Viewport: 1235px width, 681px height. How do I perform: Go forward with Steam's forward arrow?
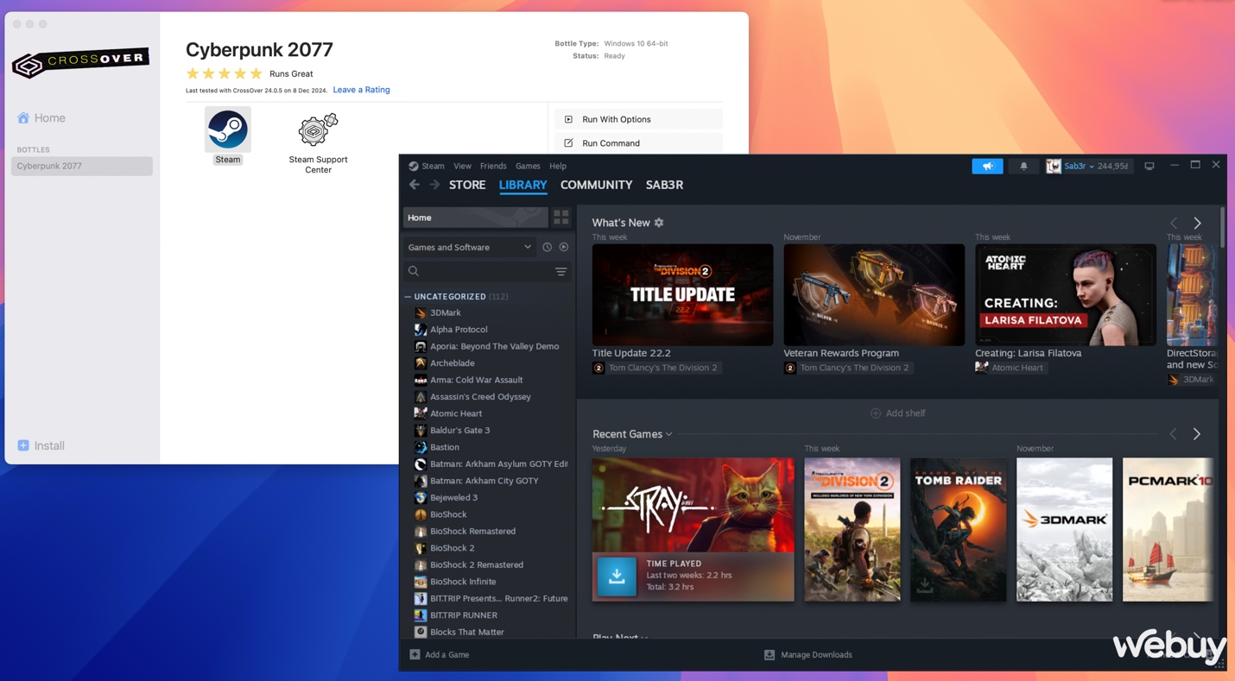tap(434, 185)
